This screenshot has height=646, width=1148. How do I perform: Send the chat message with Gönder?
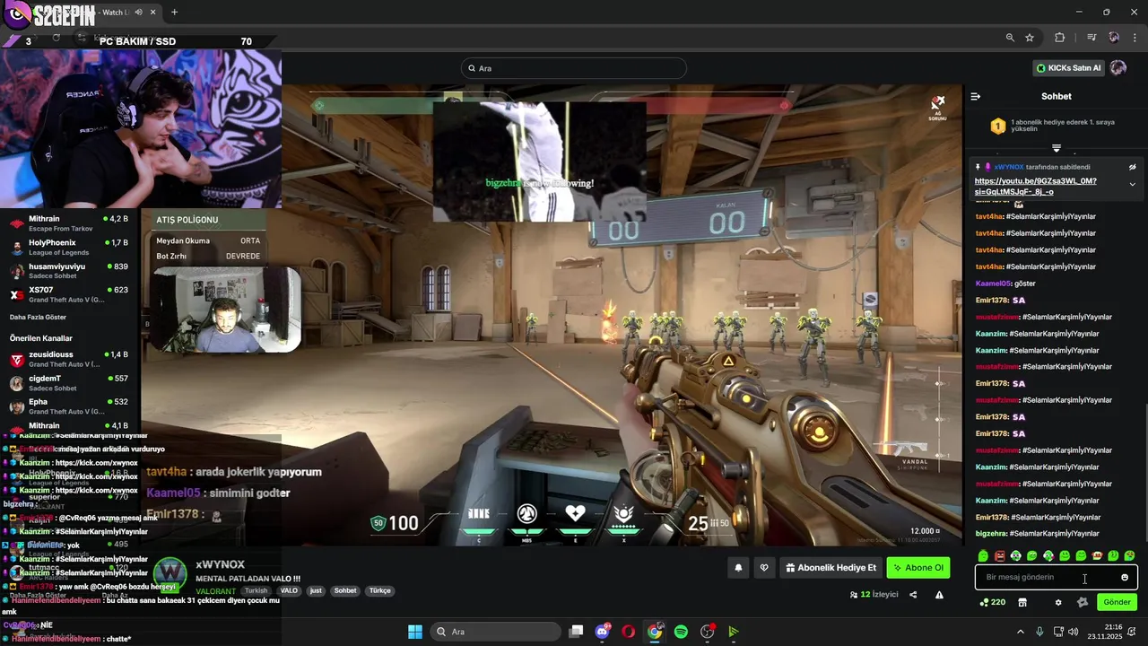1117,602
